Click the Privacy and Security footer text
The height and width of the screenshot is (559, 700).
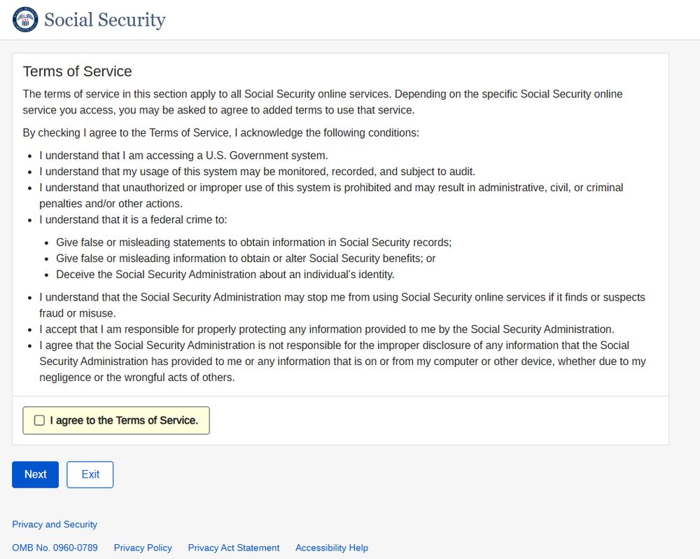(x=55, y=524)
